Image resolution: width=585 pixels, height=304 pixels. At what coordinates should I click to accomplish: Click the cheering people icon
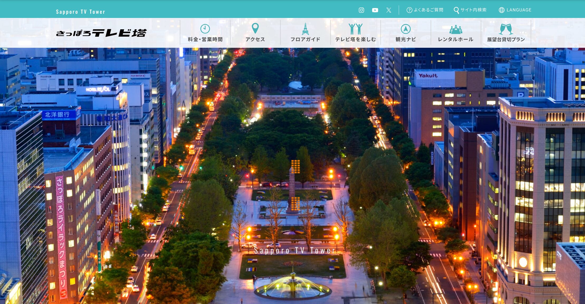pyautogui.click(x=355, y=29)
